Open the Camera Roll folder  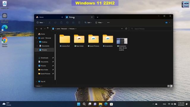coord(65,41)
